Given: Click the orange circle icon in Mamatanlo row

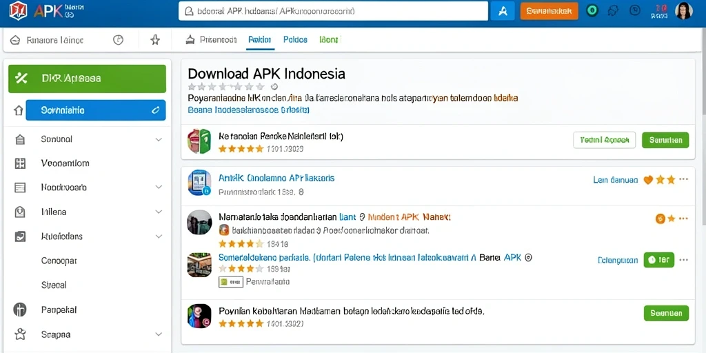Looking at the screenshot, I should tap(660, 219).
